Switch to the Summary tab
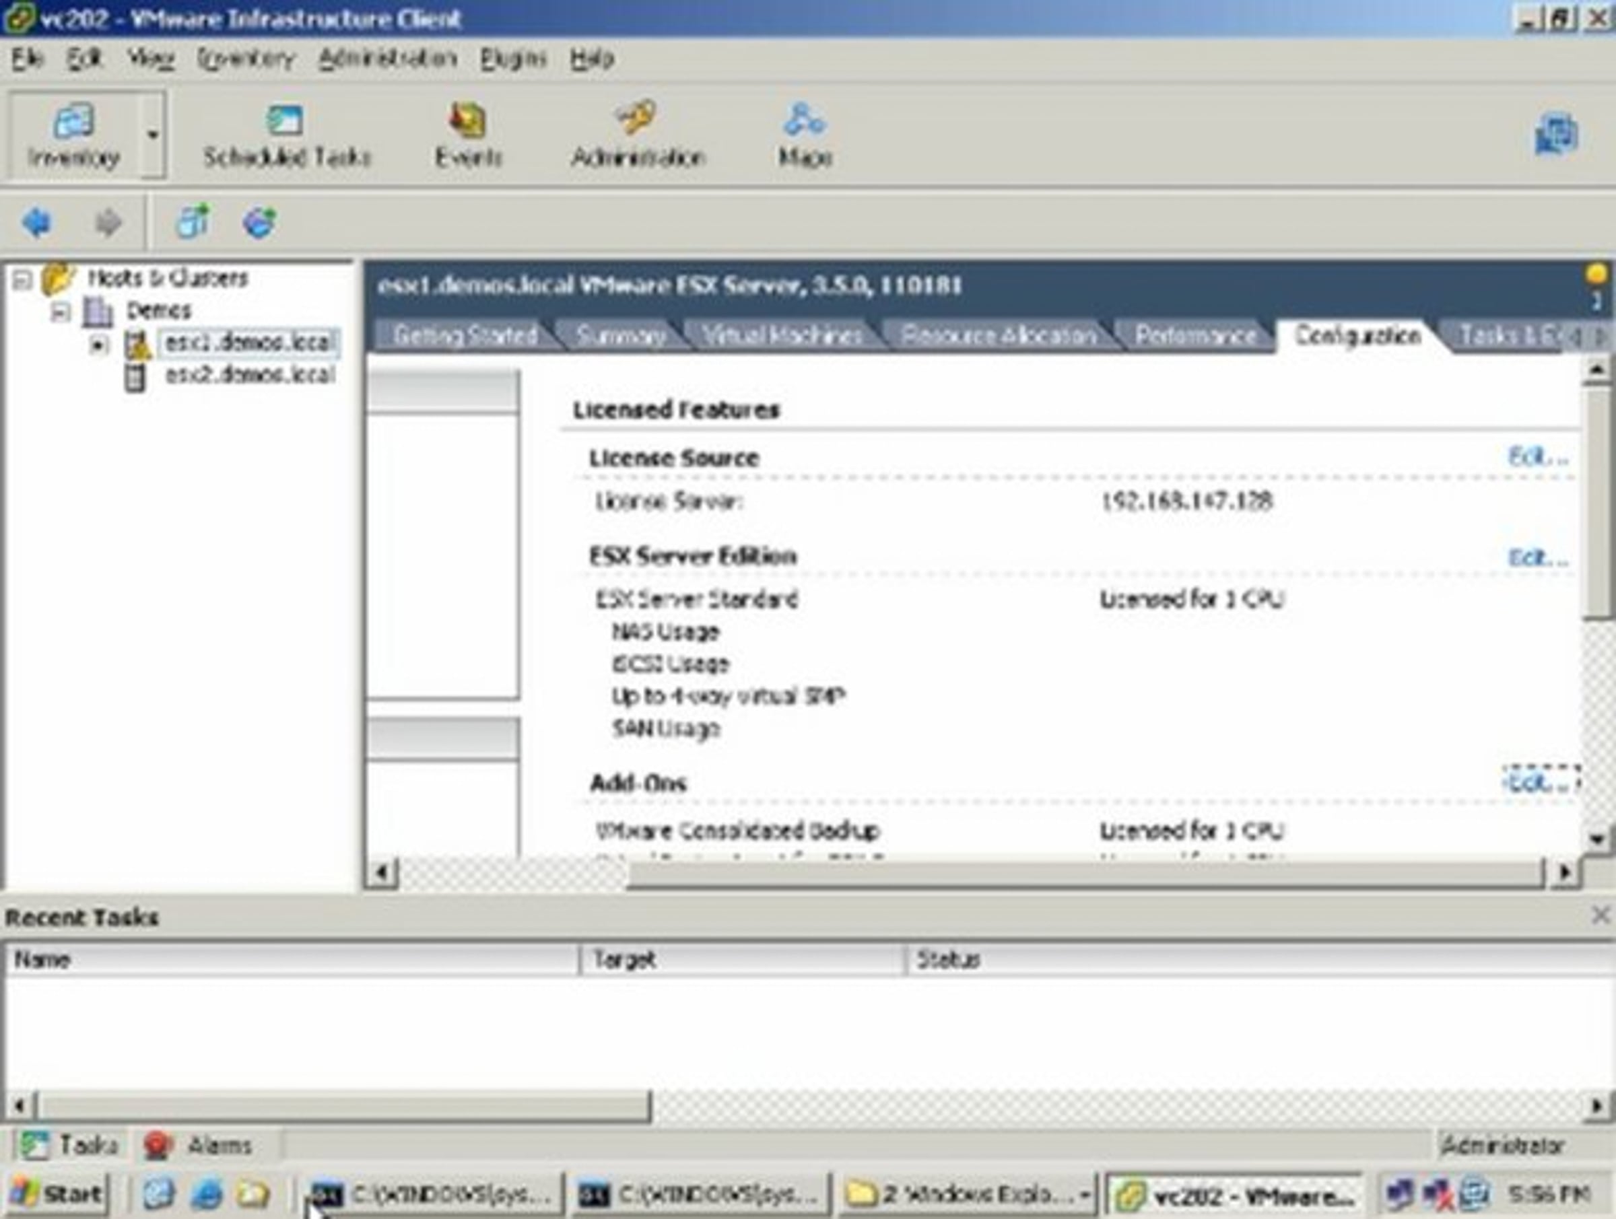Screen dimensions: 1616x1219 coord(620,335)
